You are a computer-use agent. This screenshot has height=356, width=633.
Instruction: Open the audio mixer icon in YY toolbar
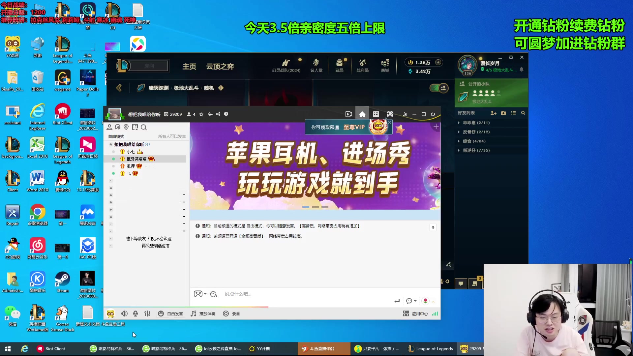[147, 313]
